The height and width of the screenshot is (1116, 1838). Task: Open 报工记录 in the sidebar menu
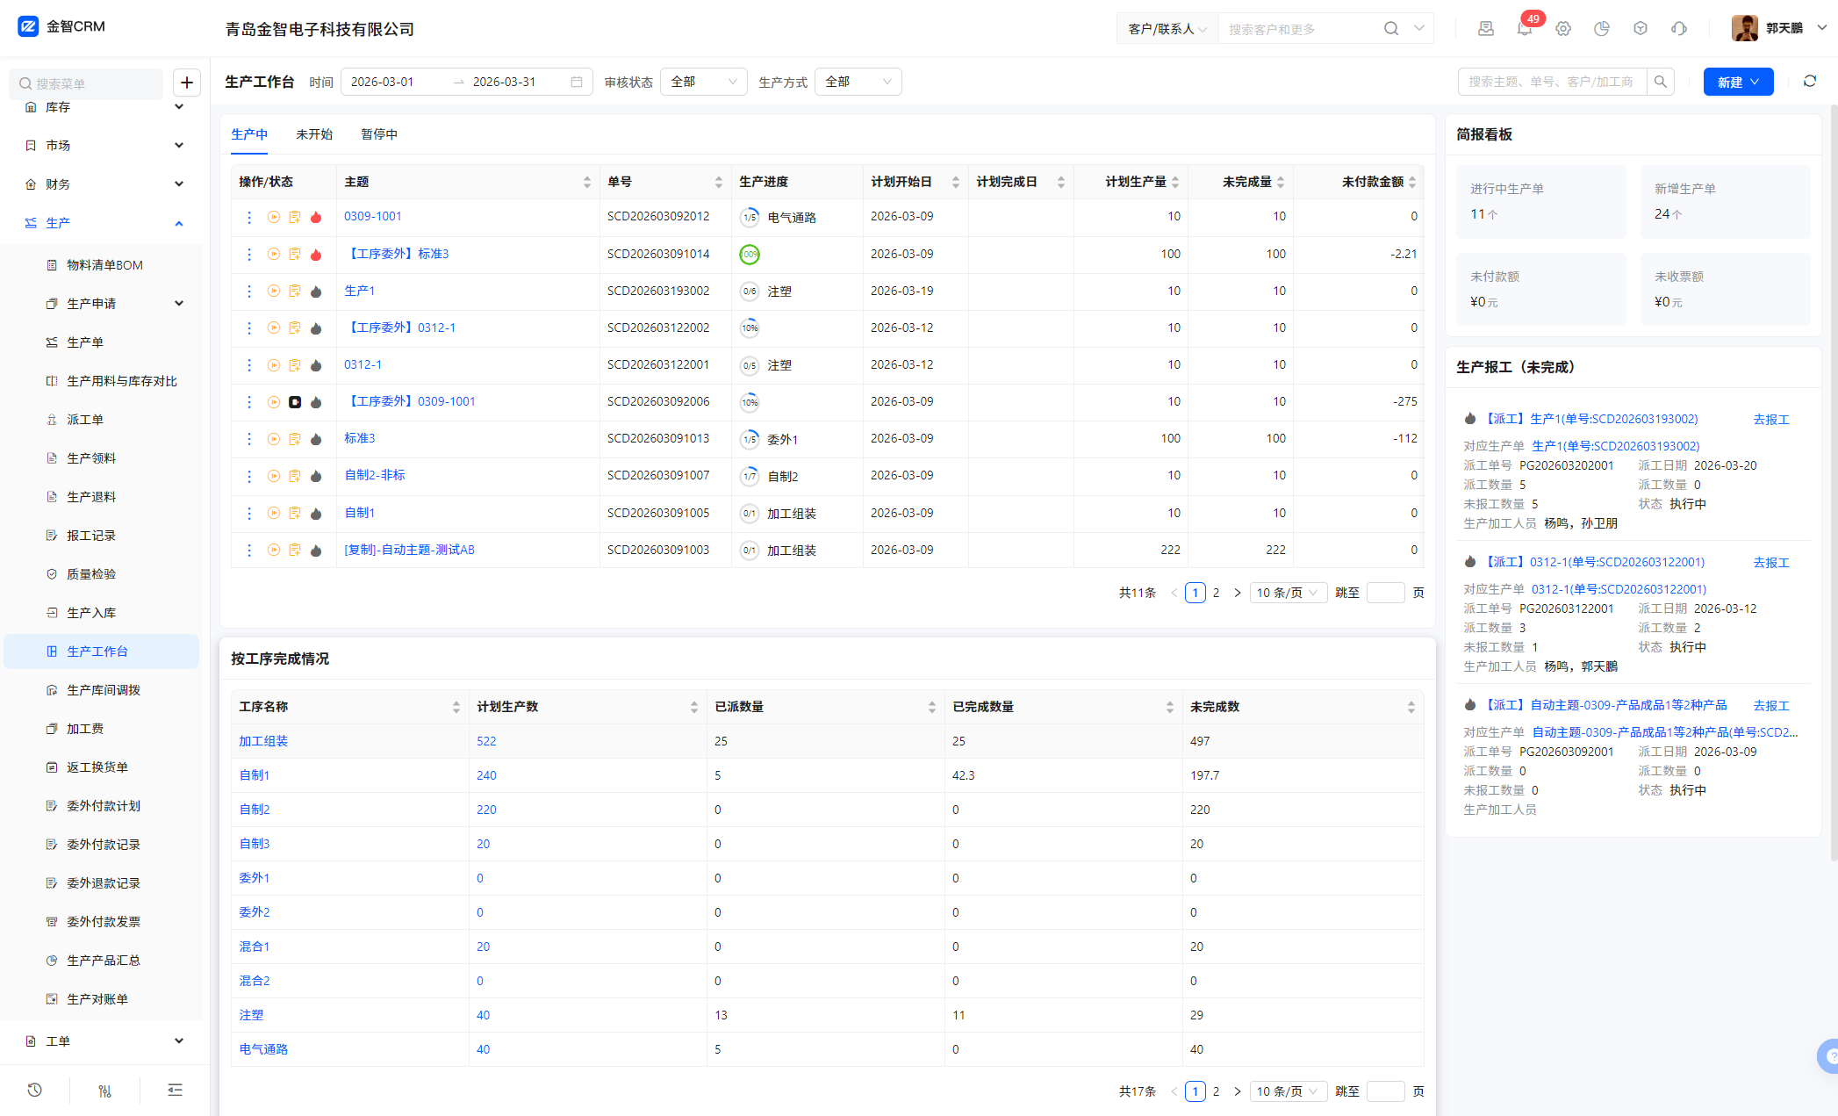tap(91, 536)
